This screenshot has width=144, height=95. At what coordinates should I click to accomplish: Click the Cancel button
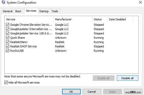tap(92, 92)
